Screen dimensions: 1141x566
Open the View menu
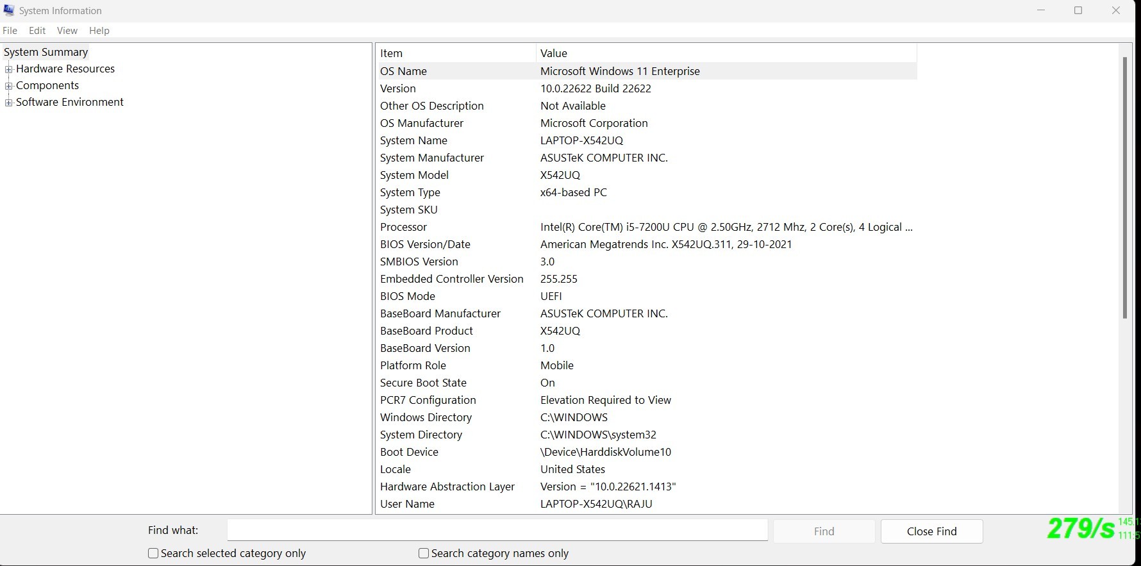(x=67, y=31)
